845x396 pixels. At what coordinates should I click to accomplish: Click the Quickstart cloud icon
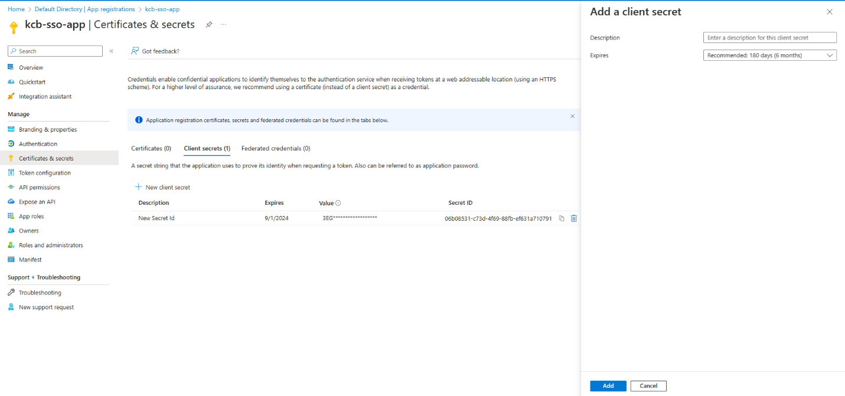(x=11, y=82)
